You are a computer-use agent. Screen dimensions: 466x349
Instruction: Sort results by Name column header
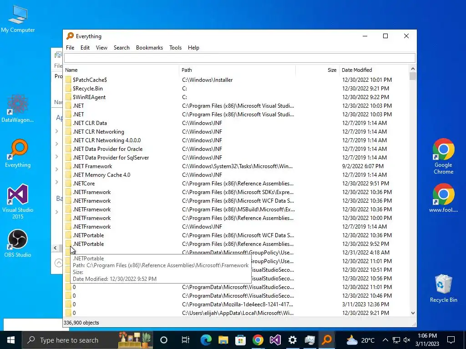coord(121,70)
